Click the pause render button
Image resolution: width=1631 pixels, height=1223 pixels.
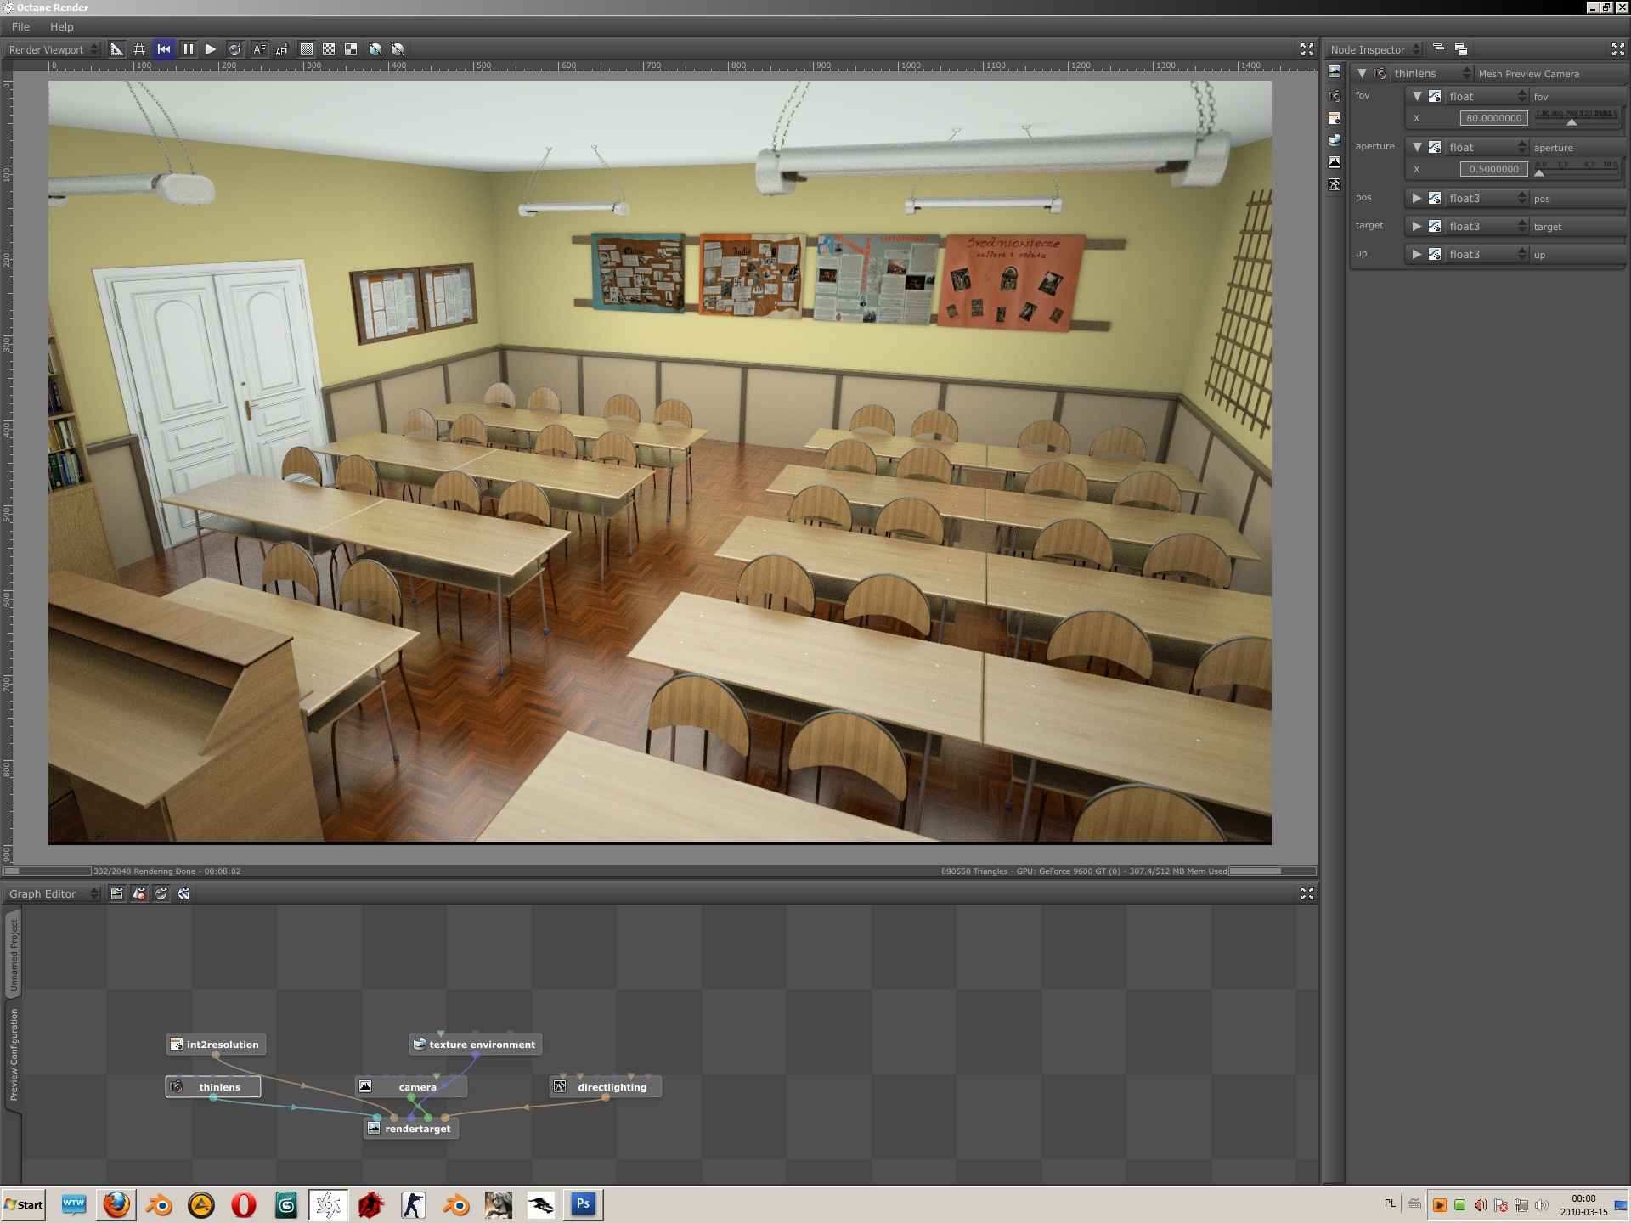(x=188, y=49)
